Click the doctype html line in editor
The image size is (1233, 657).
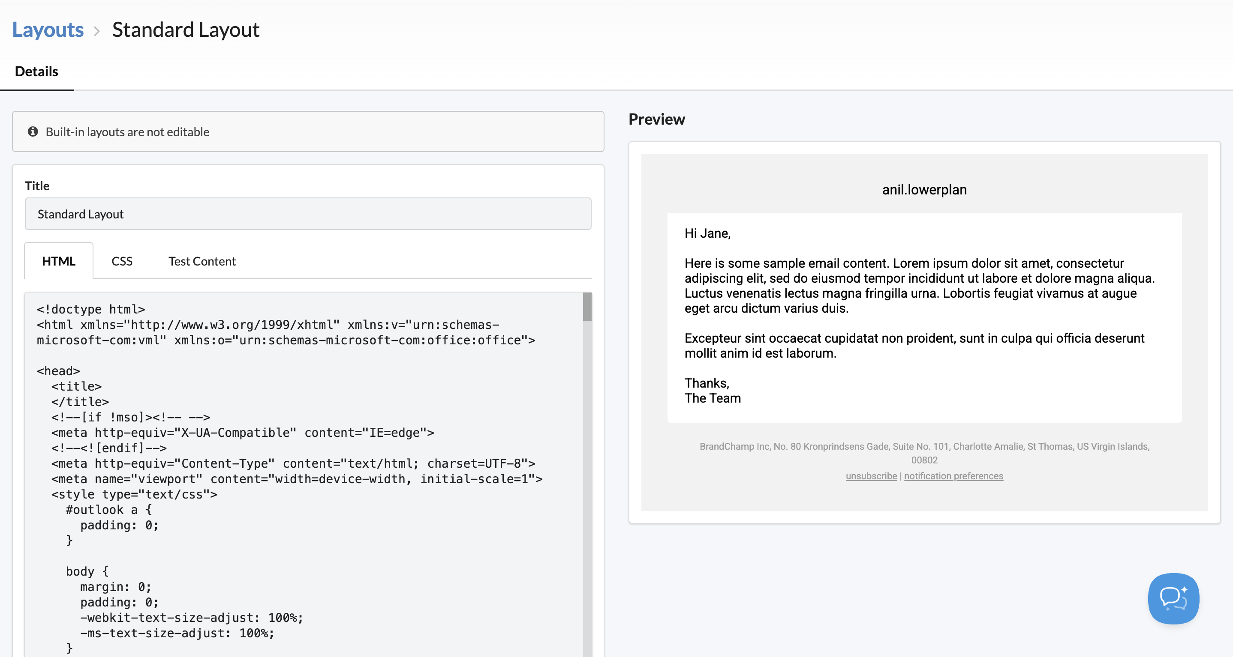coord(91,309)
